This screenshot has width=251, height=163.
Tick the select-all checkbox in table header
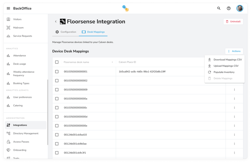(57, 62)
